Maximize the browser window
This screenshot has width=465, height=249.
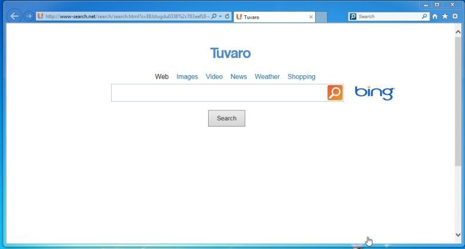(x=437, y=5)
